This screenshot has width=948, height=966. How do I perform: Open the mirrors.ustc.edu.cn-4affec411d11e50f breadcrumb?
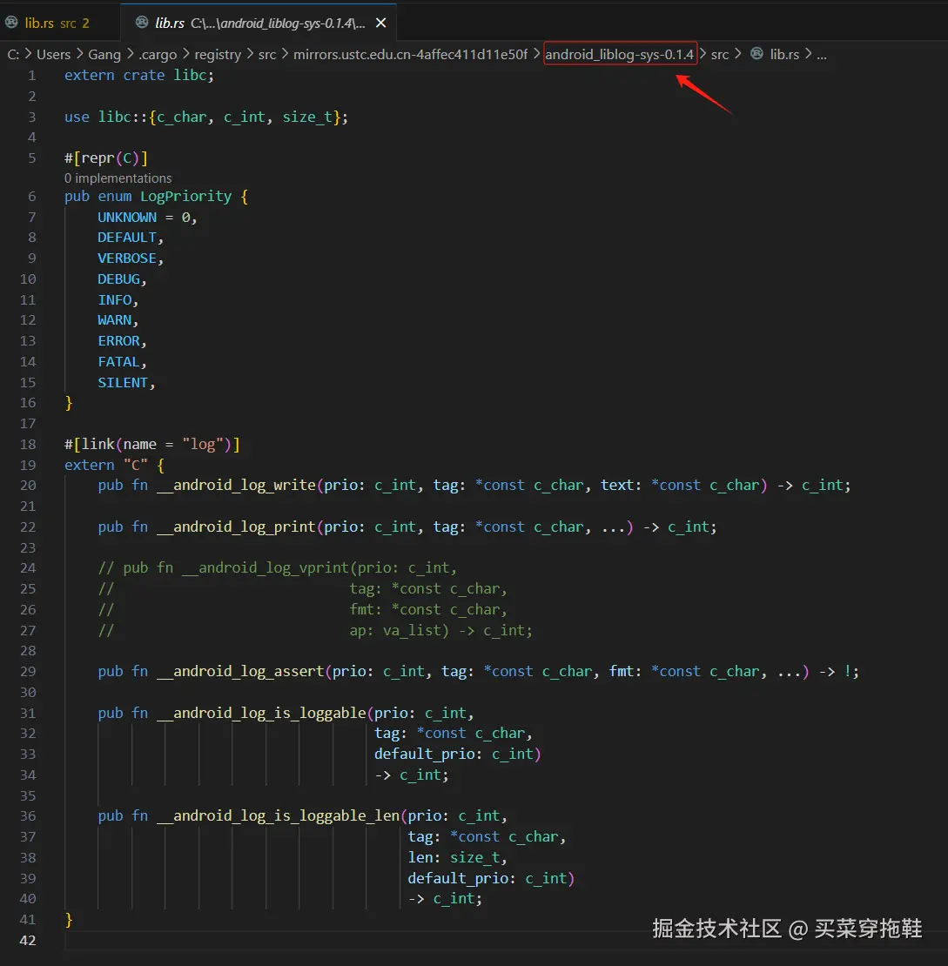[411, 55]
